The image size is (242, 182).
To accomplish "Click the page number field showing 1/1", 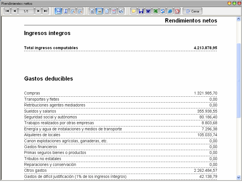I will pyautogui.click(x=26, y=11).
